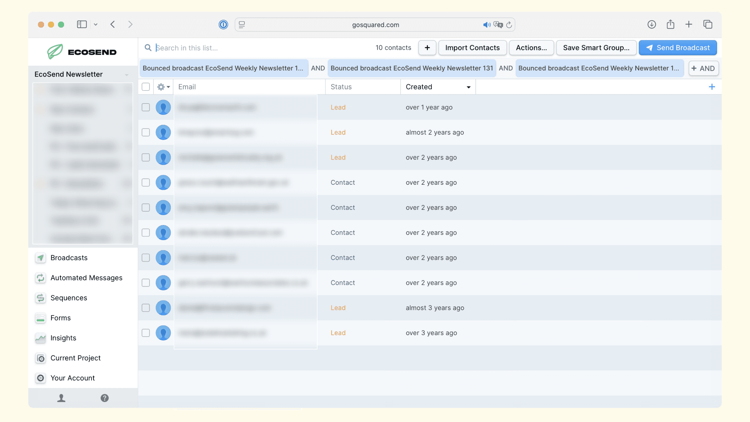Click the avatar of the first Lead row

[x=163, y=107]
